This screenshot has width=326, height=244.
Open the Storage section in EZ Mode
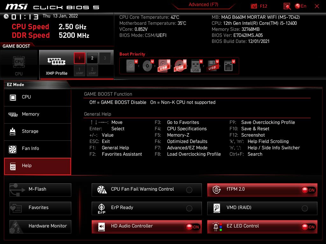(38, 132)
